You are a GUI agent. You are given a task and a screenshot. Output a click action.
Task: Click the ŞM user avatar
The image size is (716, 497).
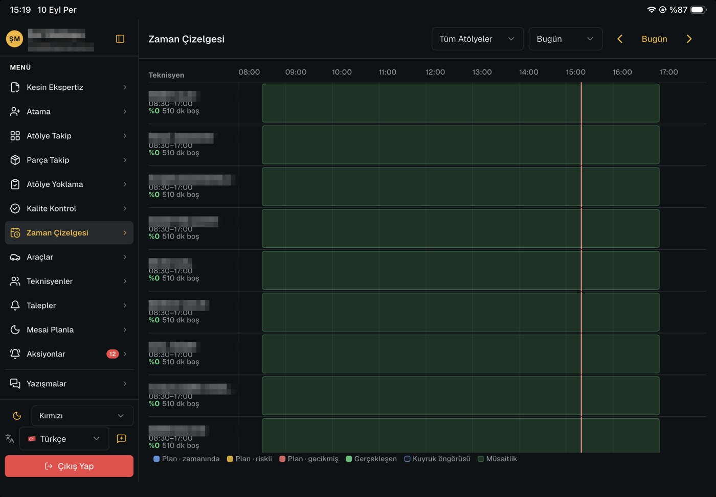(x=15, y=39)
